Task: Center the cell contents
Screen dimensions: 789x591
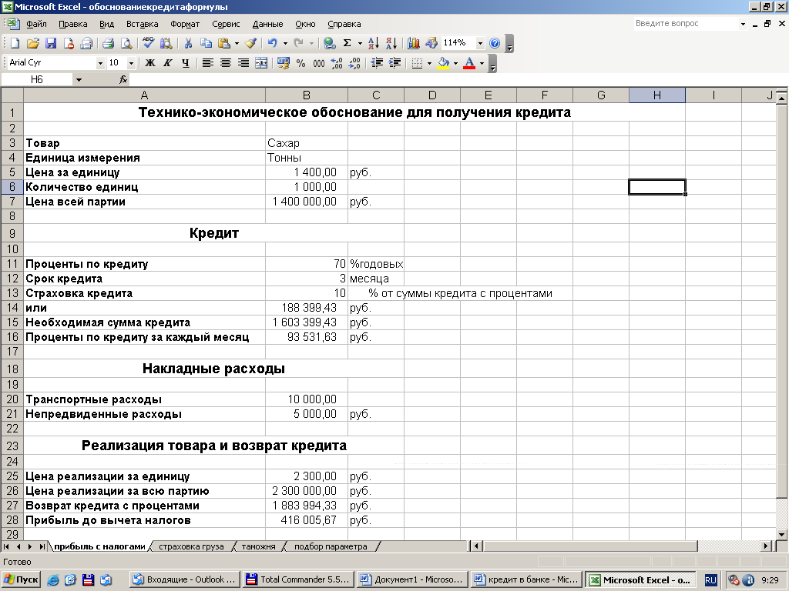Action: click(x=226, y=63)
